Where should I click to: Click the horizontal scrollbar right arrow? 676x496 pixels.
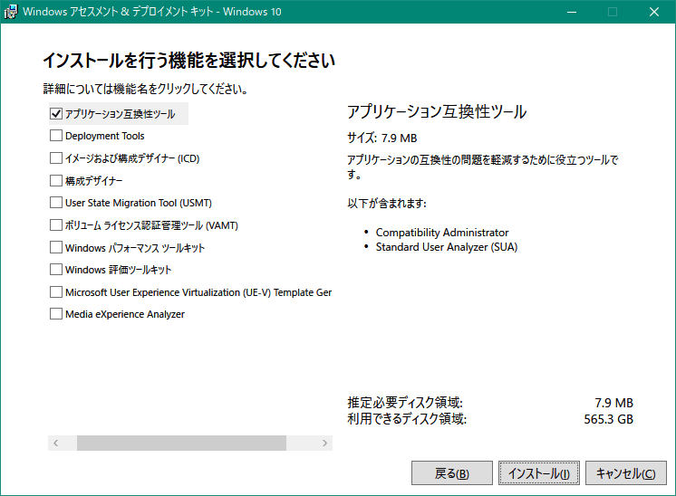[x=324, y=443]
